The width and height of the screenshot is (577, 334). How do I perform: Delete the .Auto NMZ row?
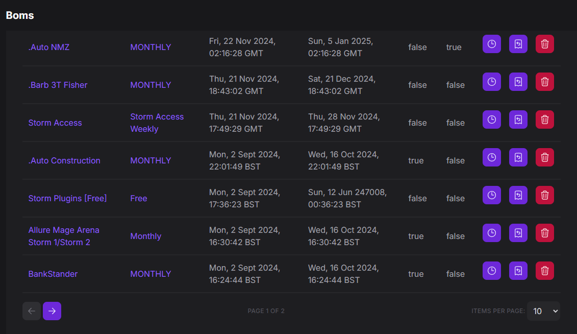[545, 44]
